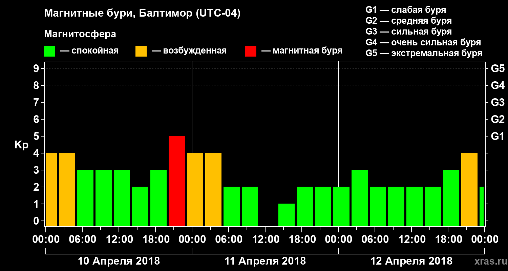The height and width of the screenshot is (271, 508).
Task: Click 'G4 — очень сильная буря' legend line
Action: pyautogui.click(x=423, y=42)
